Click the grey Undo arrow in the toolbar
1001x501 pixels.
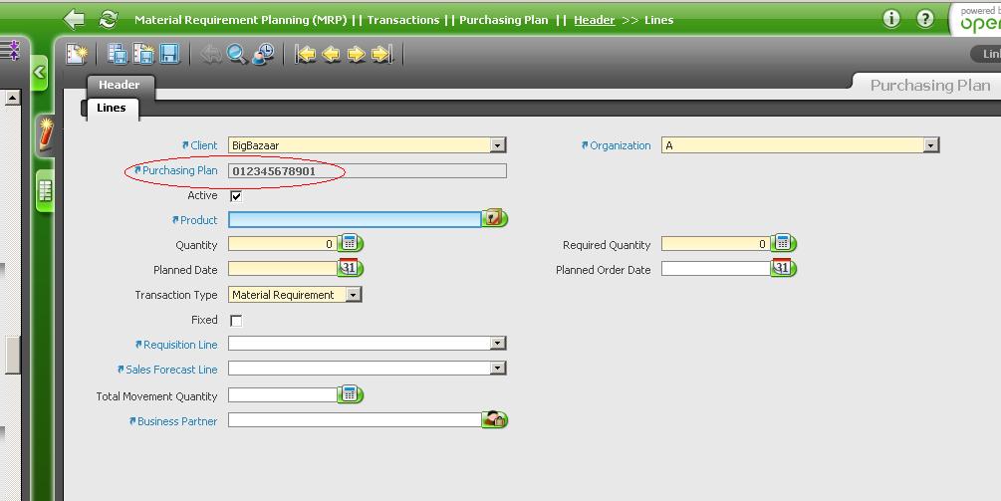coord(211,54)
